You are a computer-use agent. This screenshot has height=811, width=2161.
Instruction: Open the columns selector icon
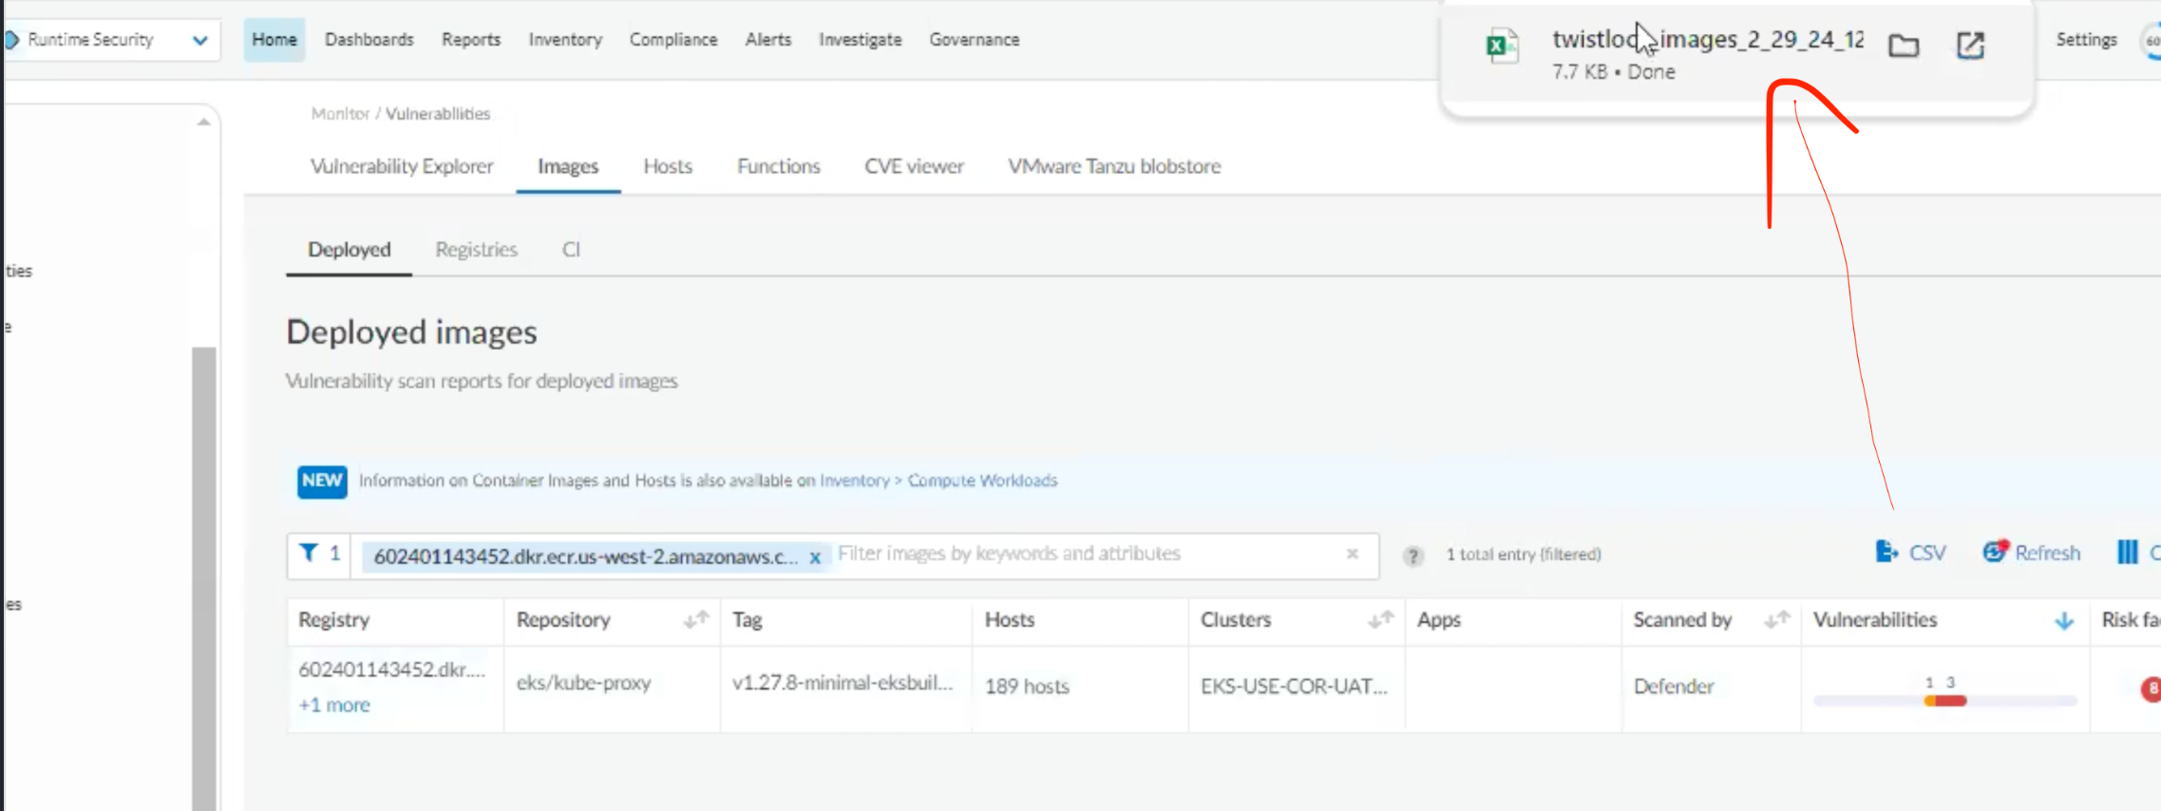(x=2128, y=552)
